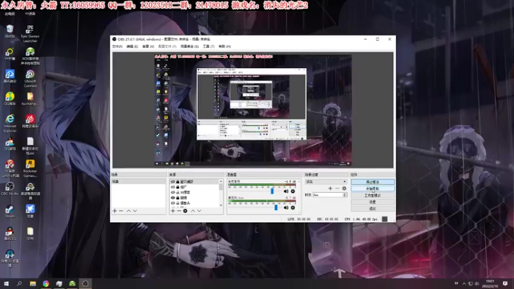Open the Epic Games Launcher desktop icon
The image size is (514, 289).
point(30,33)
